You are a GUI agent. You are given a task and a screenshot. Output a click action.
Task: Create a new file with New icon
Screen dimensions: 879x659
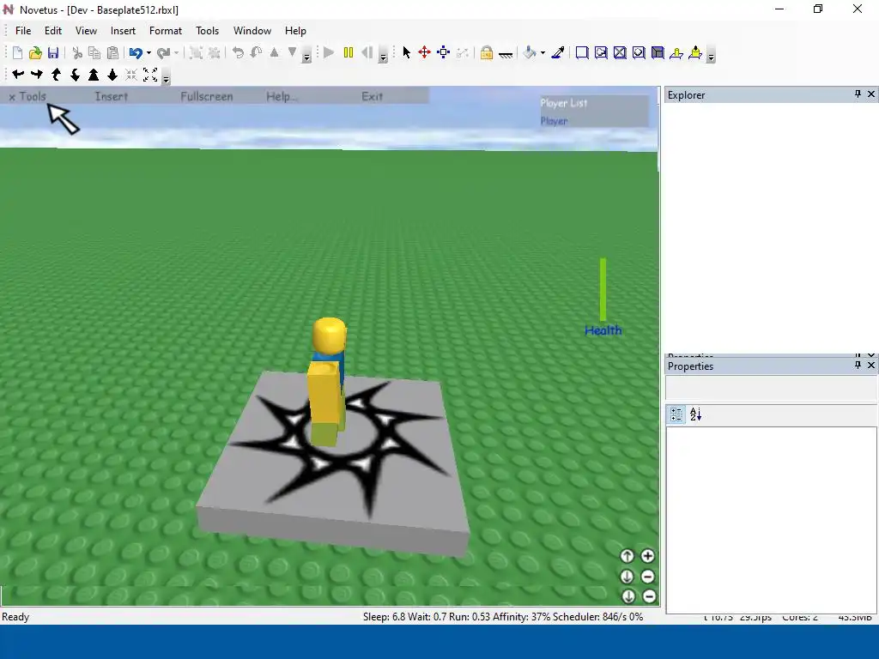click(17, 52)
